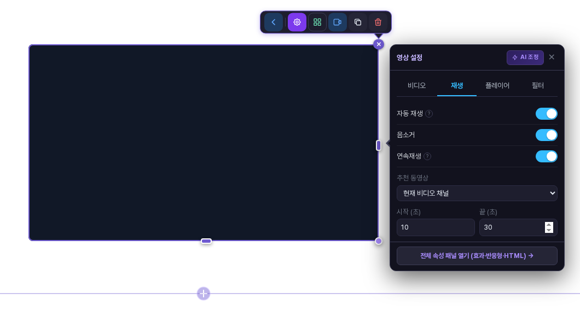Viewport: 580px width, 328px height.
Task: Click the bottom-right corner handle of video
Action: click(379, 241)
